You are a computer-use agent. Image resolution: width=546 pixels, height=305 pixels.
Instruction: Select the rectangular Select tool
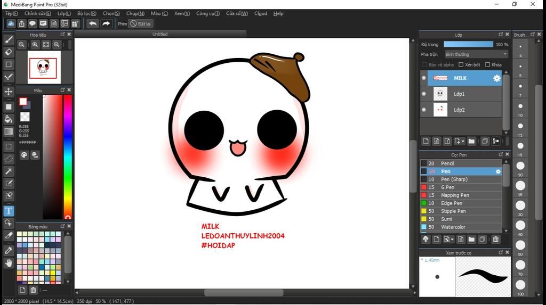[x=9, y=146]
